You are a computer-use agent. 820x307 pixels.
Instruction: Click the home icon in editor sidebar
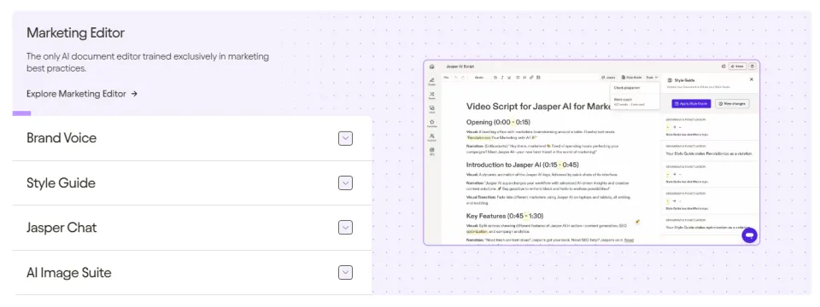tap(432, 67)
